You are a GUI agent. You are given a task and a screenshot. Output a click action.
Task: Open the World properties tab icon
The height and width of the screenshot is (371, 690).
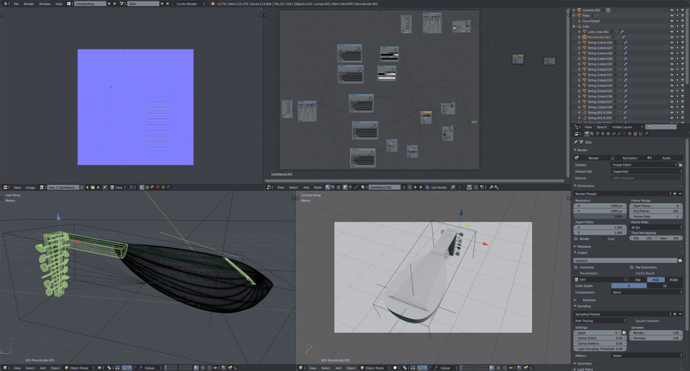pyautogui.click(x=602, y=134)
